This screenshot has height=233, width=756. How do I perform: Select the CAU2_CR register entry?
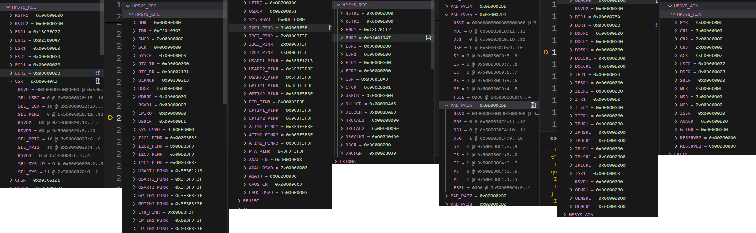[x=275, y=184]
